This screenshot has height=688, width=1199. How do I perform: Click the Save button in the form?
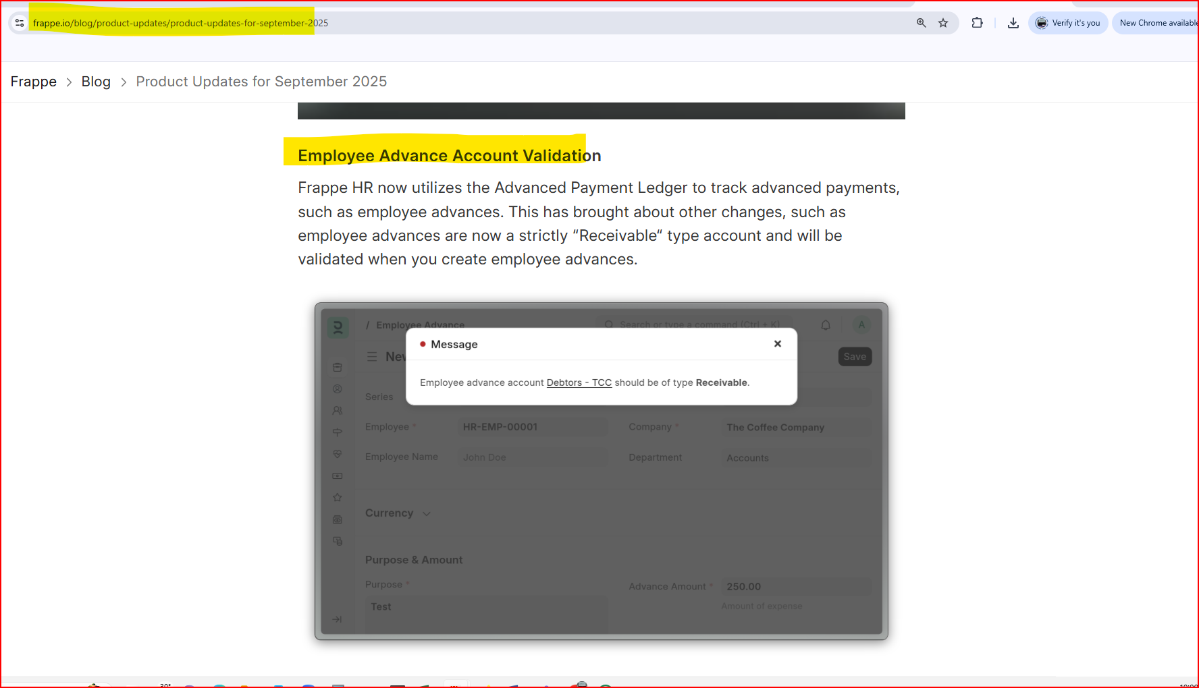coord(855,357)
